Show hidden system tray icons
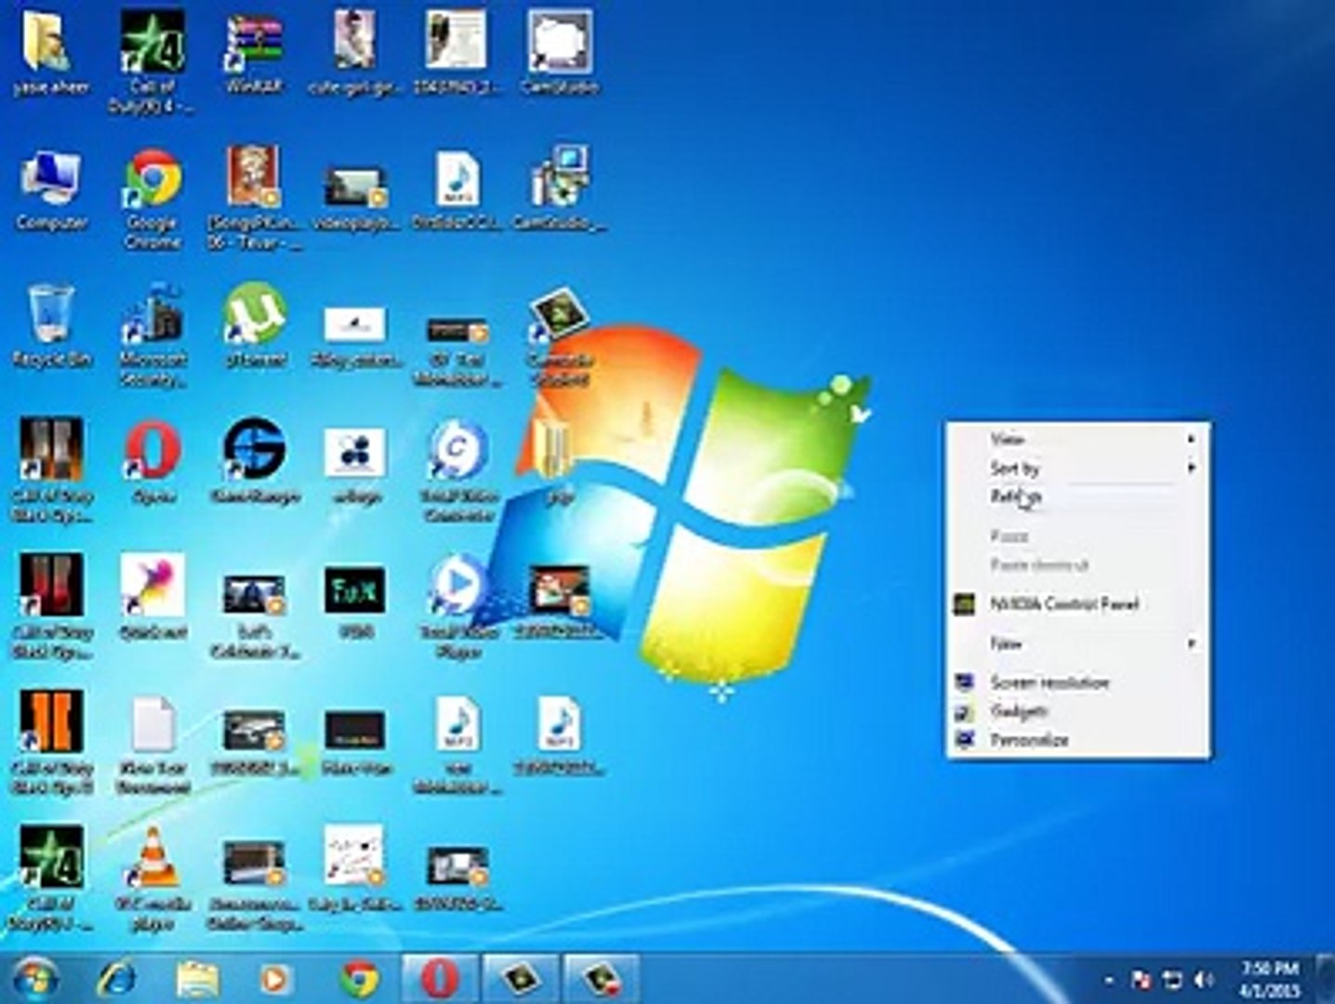Image resolution: width=1335 pixels, height=1004 pixels. pos(1109,980)
